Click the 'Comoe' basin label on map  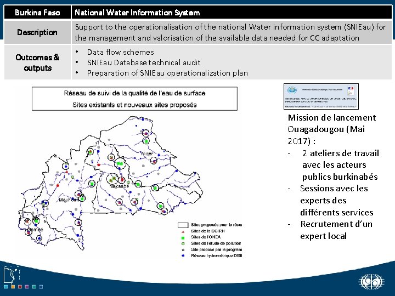tap(35, 230)
